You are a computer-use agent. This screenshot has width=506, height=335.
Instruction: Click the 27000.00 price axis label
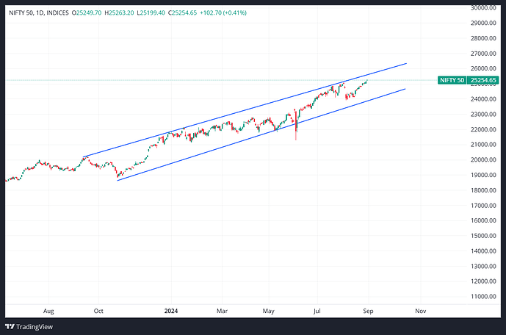[x=483, y=53]
